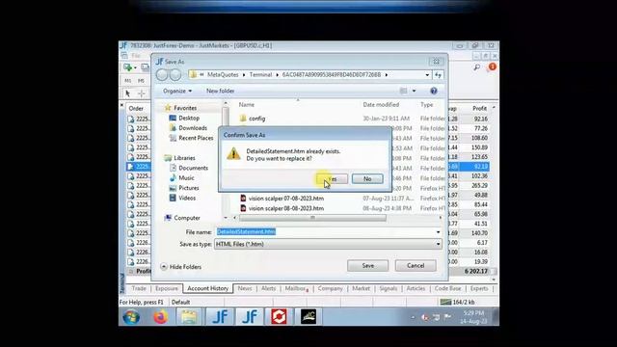Switch to Market tab in terminal
The height and width of the screenshot is (347, 617).
(361, 288)
